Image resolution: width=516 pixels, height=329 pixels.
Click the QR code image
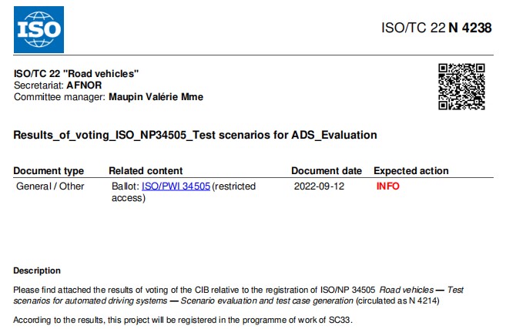pos(461,86)
